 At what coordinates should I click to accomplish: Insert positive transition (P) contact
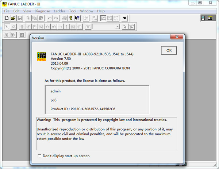pos(35,27)
